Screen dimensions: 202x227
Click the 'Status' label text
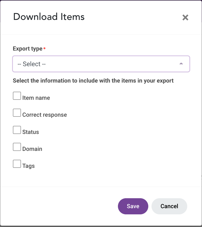click(x=31, y=132)
